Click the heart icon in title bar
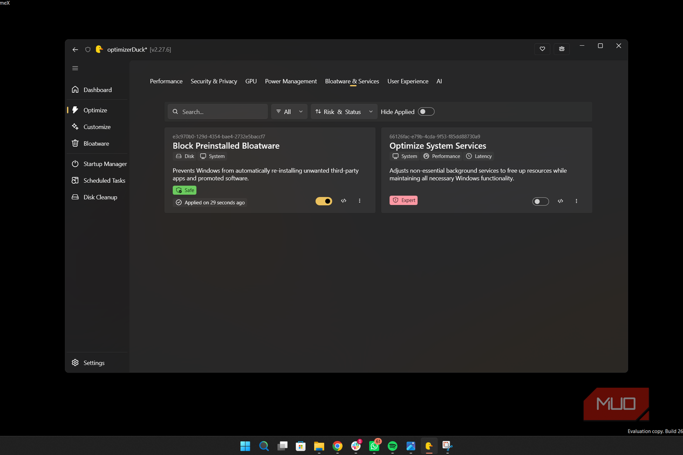The image size is (683, 455). 542,49
